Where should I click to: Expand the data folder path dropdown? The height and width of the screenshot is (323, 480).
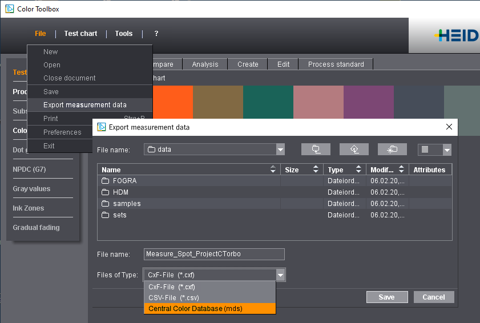click(x=280, y=150)
